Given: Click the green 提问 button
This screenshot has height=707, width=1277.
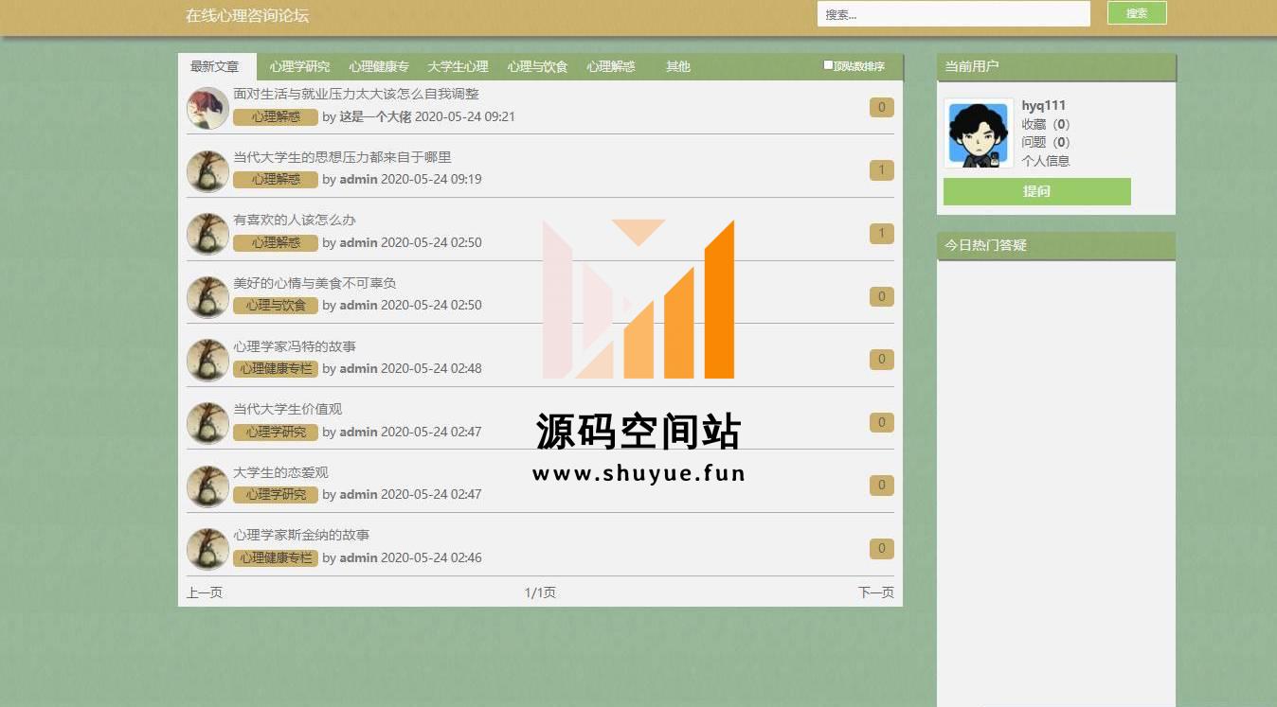Looking at the screenshot, I should coord(1036,191).
